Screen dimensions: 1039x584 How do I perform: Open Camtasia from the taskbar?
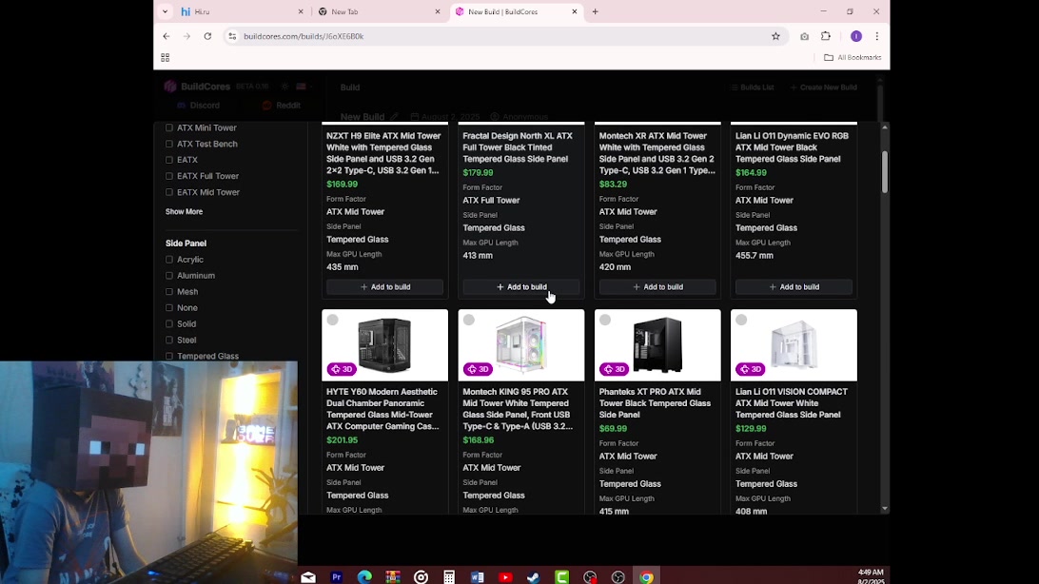tap(562, 577)
